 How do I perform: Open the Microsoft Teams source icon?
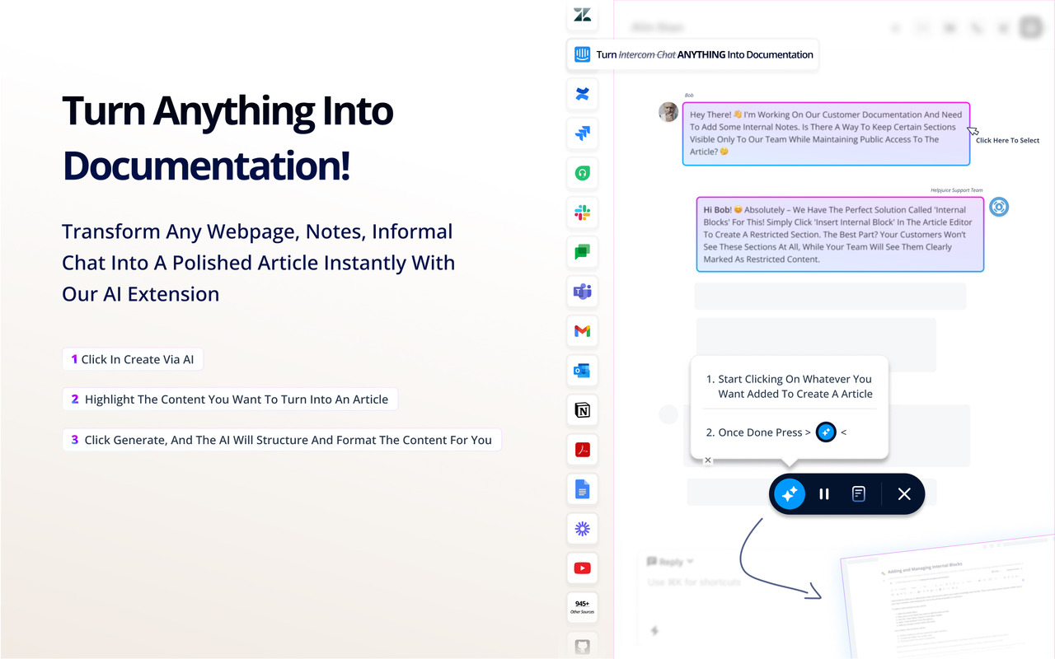(582, 292)
